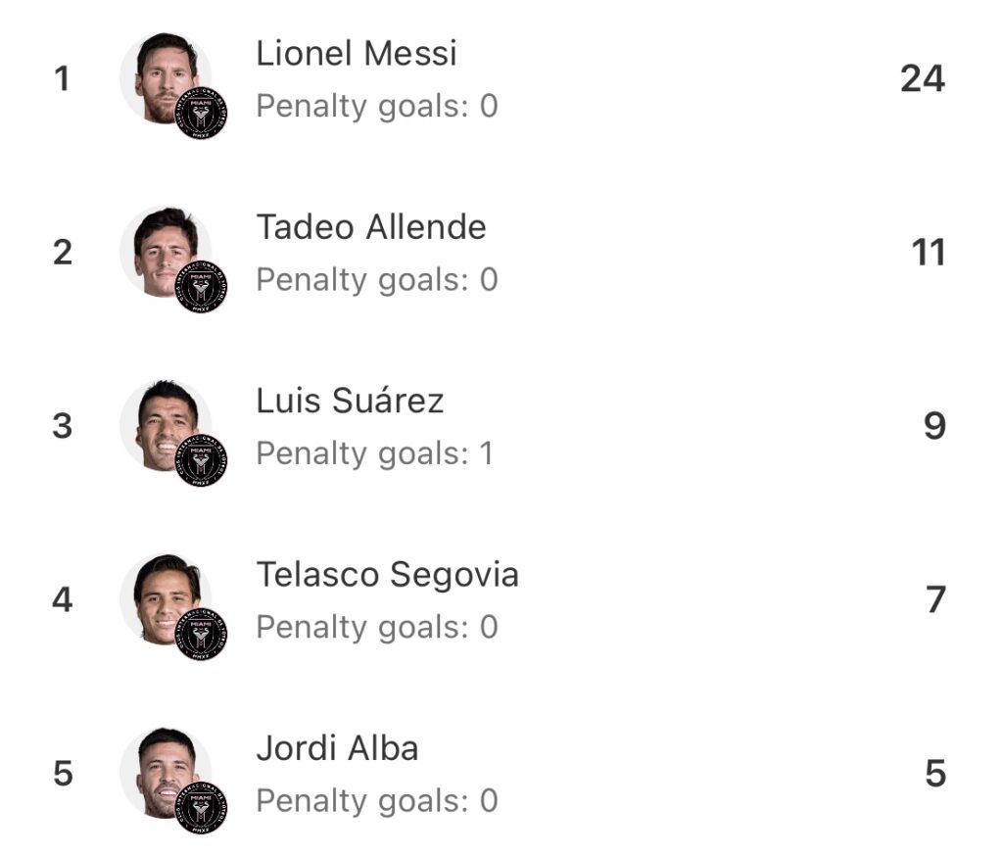Click the player photo next to Luis Suárez
This screenshot has width=1003, height=855.
pos(160,423)
